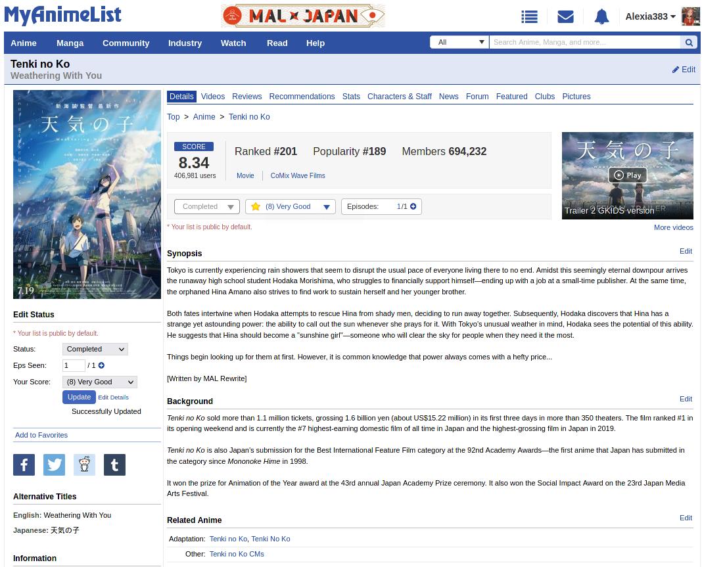Switch to the Recommendations tab

[302, 96]
